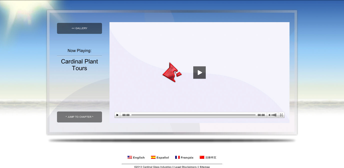The height and width of the screenshot is (168, 344).
Task: Click the total duration 00:00 label
Action: coord(261,115)
